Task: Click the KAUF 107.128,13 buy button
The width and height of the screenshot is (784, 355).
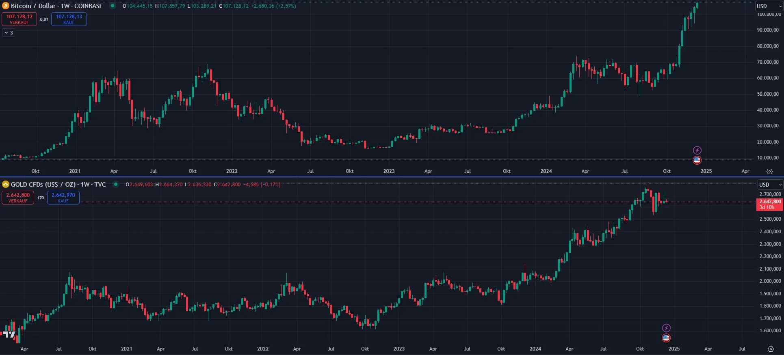Action: tap(69, 19)
